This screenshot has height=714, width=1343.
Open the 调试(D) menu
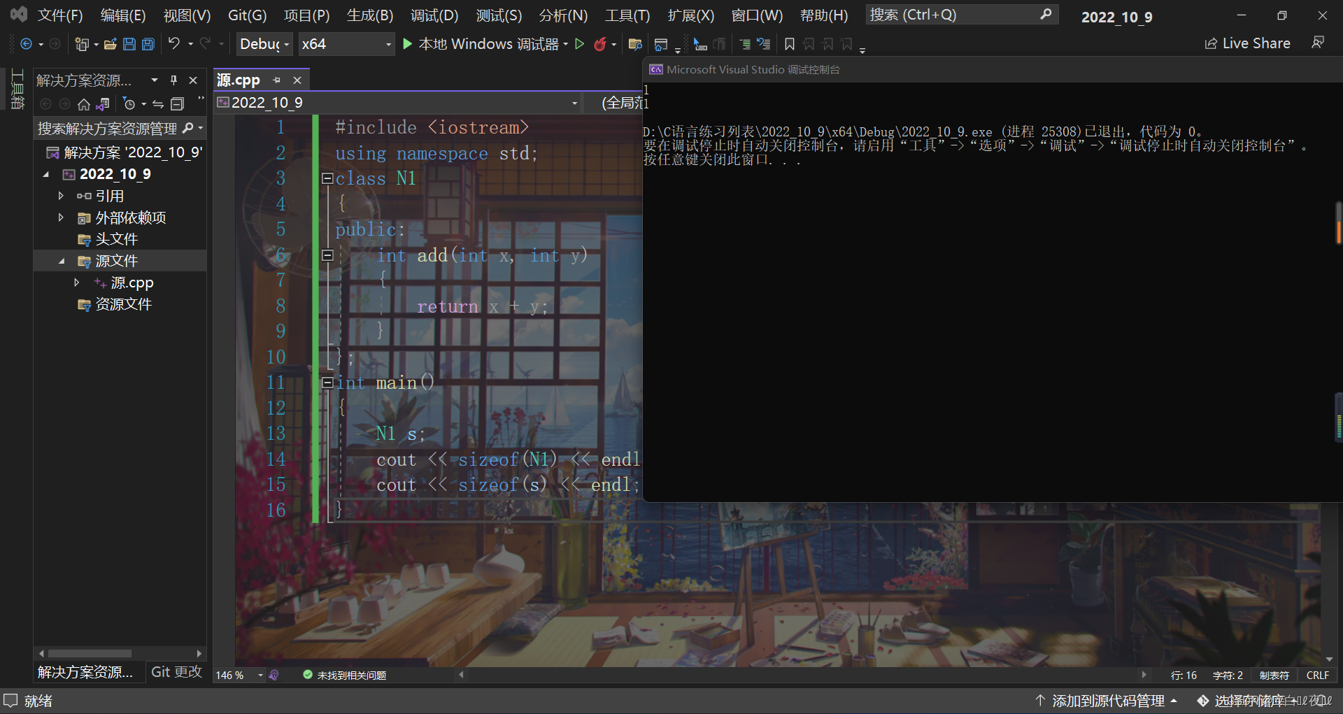tap(434, 15)
